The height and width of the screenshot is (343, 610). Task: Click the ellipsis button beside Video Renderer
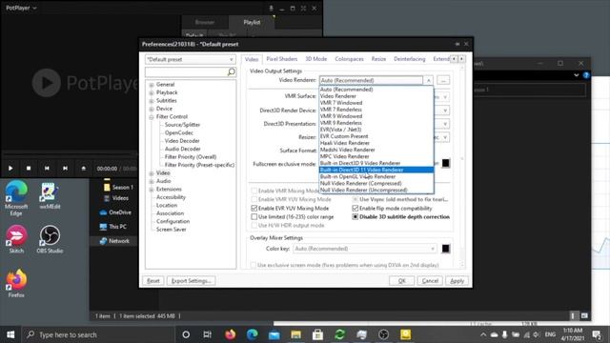point(443,80)
